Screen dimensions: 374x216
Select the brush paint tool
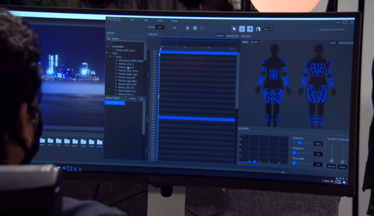click(242, 29)
